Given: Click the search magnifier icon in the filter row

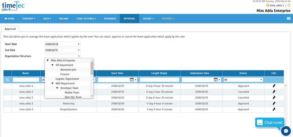Looking at the screenshot, I should coord(7,80).
